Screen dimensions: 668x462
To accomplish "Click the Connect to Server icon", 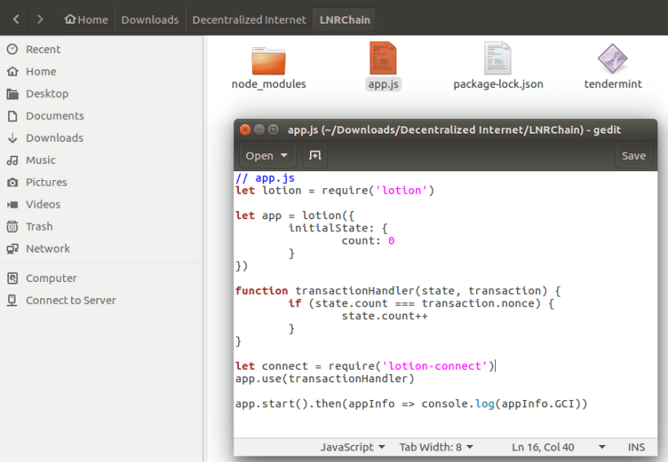I will click(x=12, y=301).
